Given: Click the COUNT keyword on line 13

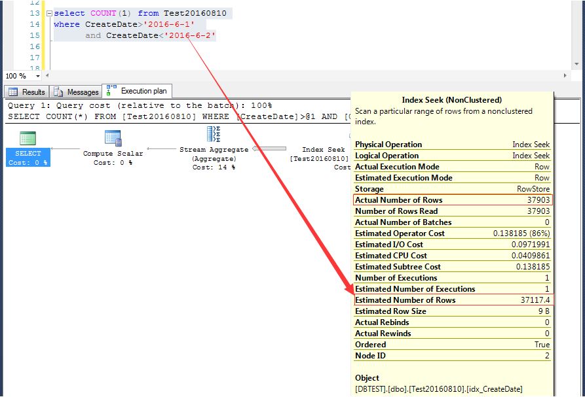Looking at the screenshot, I should point(104,13).
